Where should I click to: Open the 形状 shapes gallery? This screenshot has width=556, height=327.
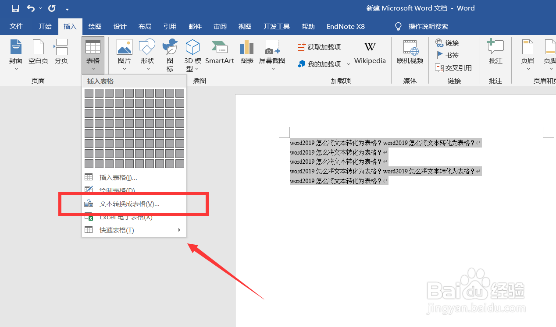pyautogui.click(x=147, y=55)
